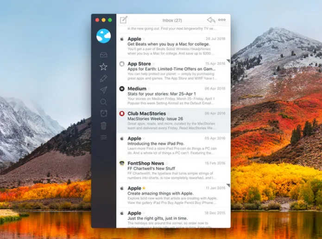Star the FontShop News email

pyautogui.click(x=167, y=163)
